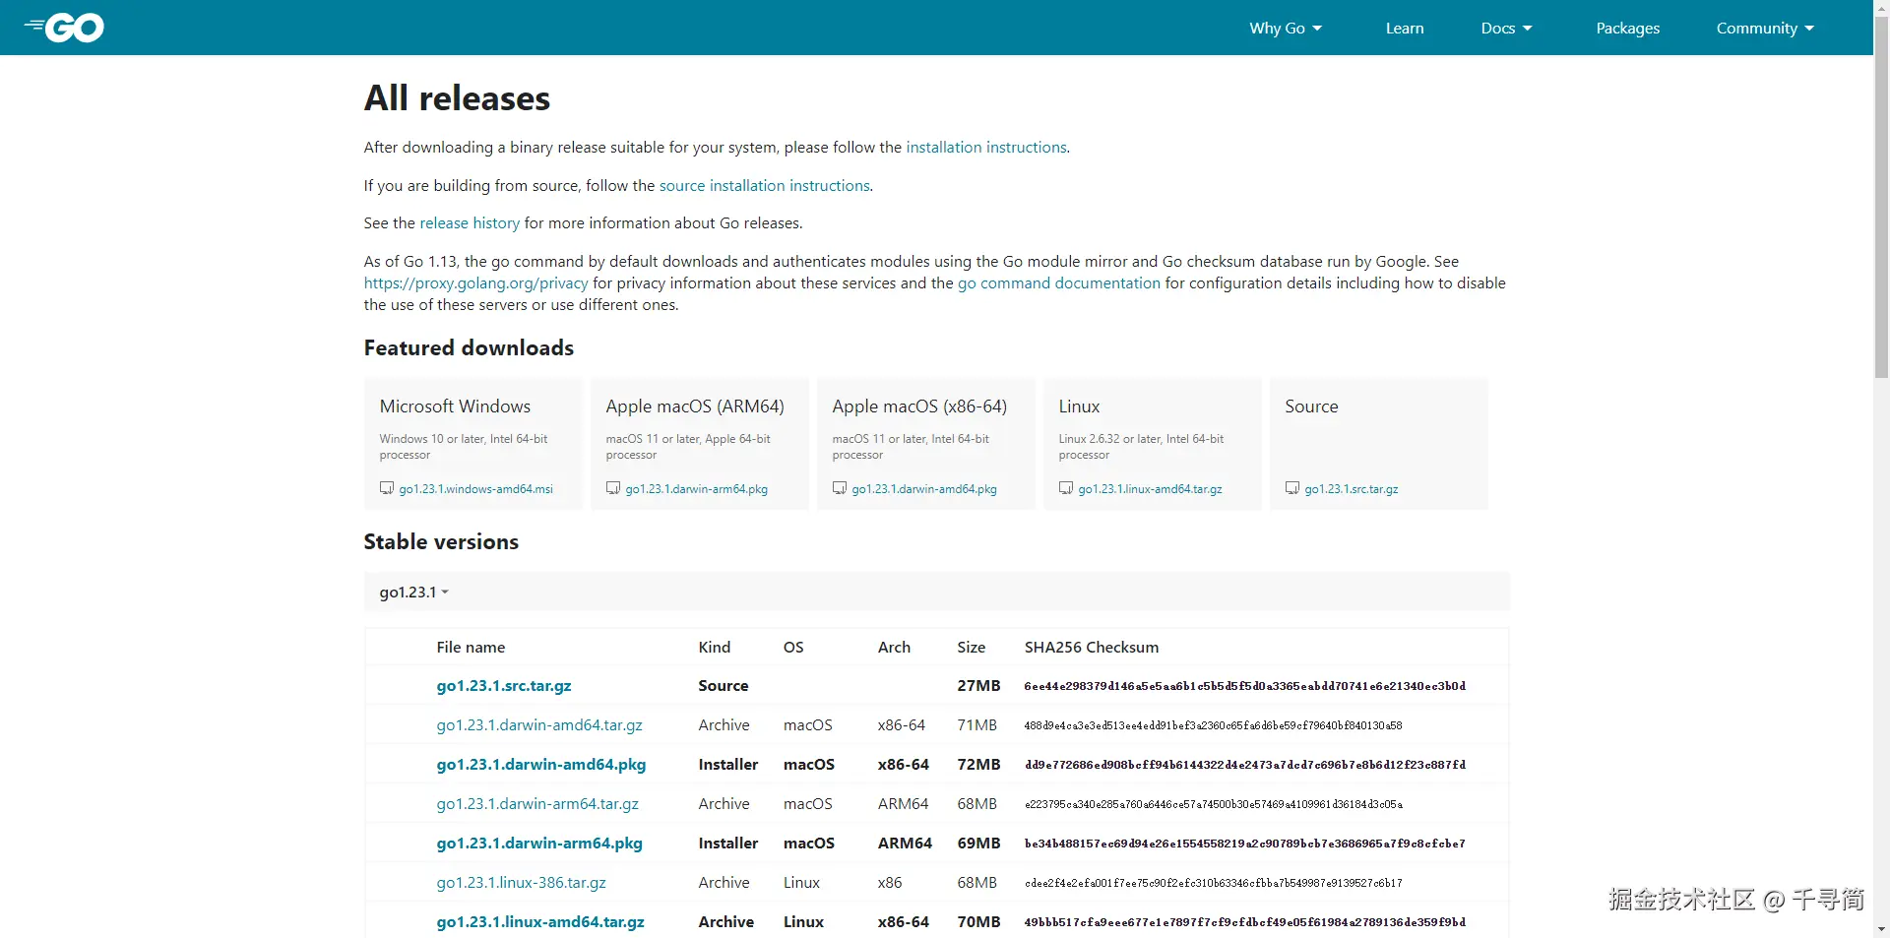The width and height of the screenshot is (1890, 938).
Task: Click the "72MB" size cell
Action: pyautogui.click(x=978, y=764)
